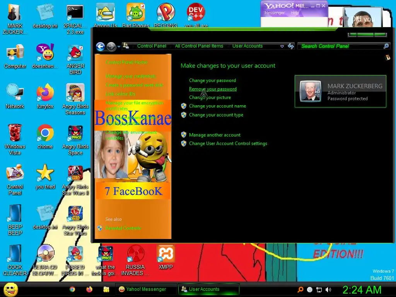The width and height of the screenshot is (396, 297).
Task: Click the help icon below the search box
Action: pyautogui.click(x=387, y=58)
